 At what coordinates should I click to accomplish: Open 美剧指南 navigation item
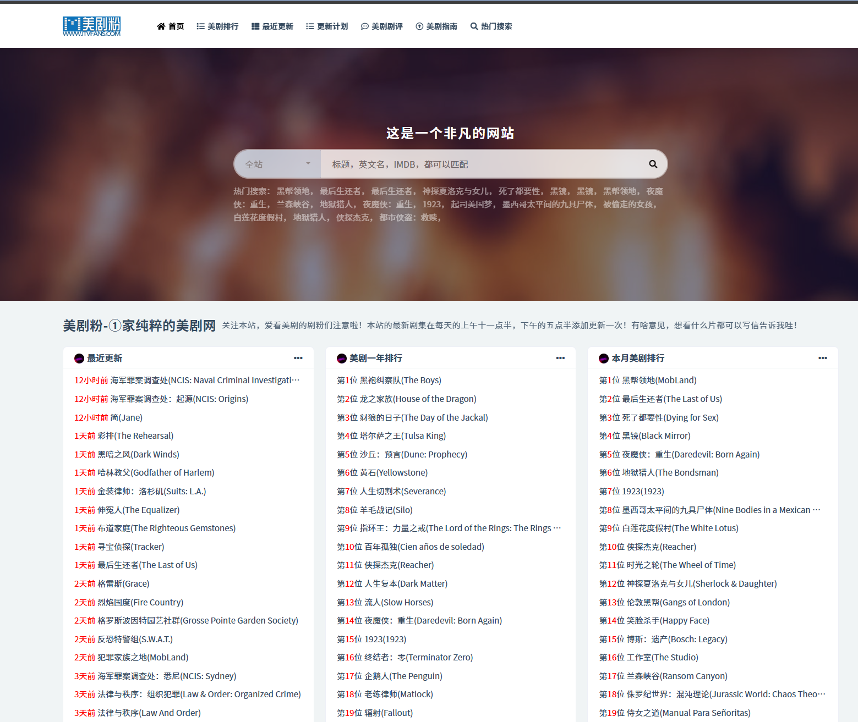436,26
